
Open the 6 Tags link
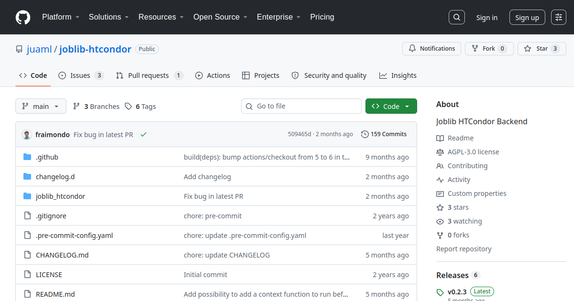[140, 107]
